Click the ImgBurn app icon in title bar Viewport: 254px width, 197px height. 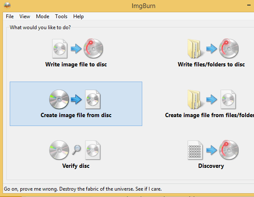point(7,5)
